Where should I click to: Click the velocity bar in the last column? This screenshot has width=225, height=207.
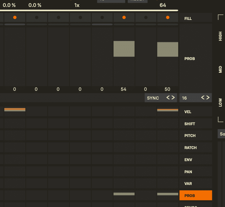(x=168, y=110)
